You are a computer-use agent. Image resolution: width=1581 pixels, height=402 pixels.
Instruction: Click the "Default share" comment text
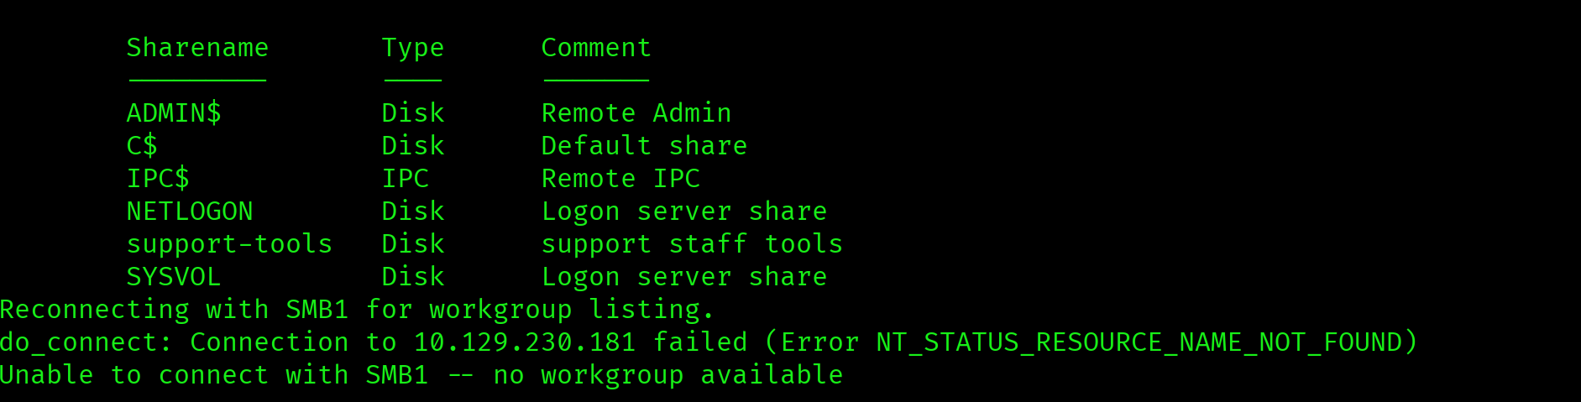pyautogui.click(x=644, y=146)
